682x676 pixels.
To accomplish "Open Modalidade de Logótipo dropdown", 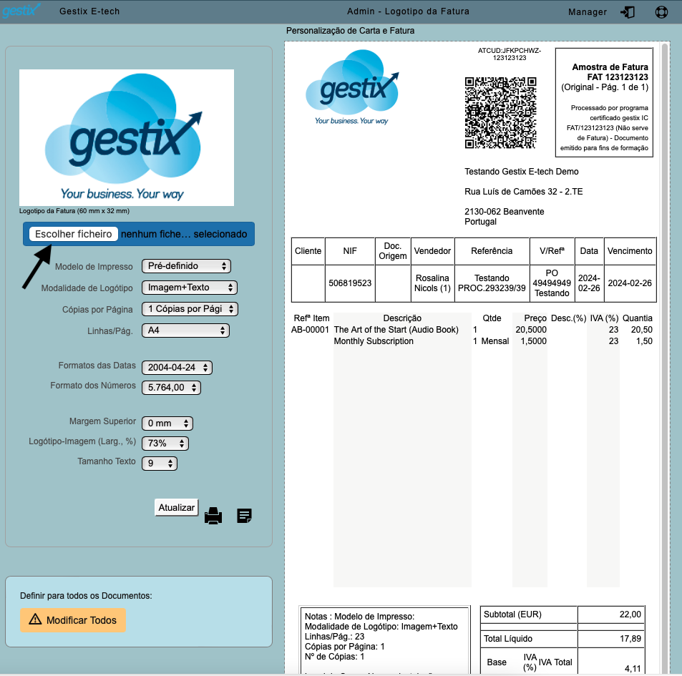I will (x=189, y=288).
